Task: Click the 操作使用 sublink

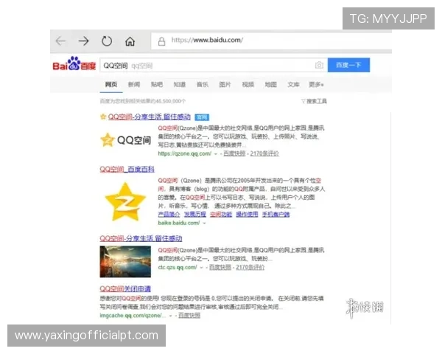Action: tap(247, 215)
